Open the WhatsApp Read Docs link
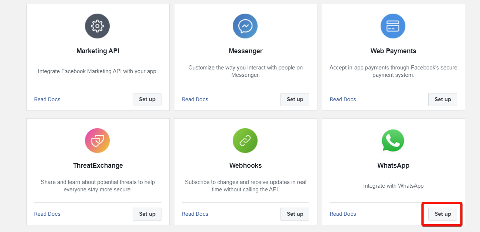Screen dimensions: 480x232 [343, 214]
